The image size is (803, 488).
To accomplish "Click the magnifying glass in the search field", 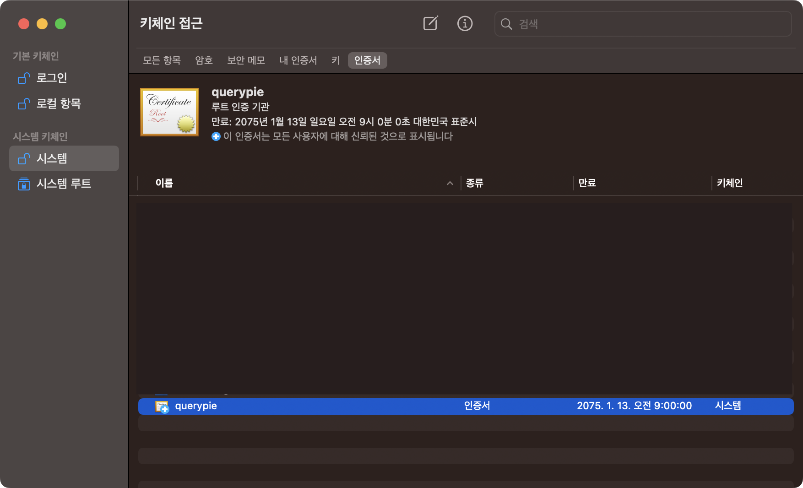I will [506, 24].
